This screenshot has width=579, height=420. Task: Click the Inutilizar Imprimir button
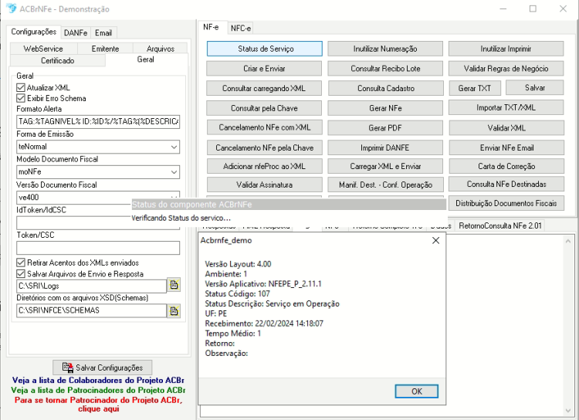pos(506,49)
